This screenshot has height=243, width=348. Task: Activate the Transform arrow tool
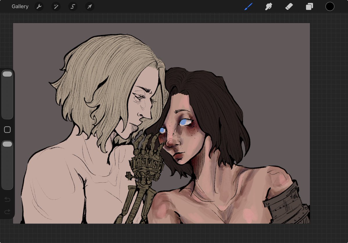click(90, 6)
